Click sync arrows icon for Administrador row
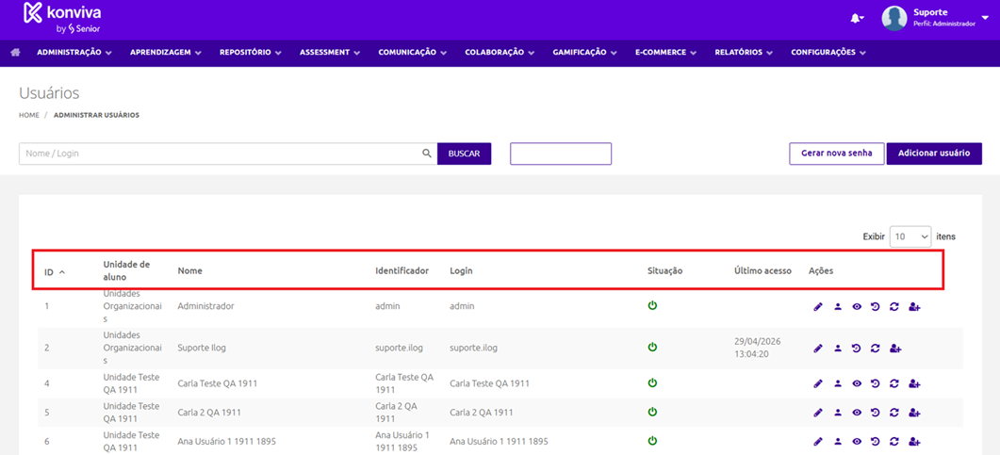This screenshot has height=455, width=1000. [894, 307]
